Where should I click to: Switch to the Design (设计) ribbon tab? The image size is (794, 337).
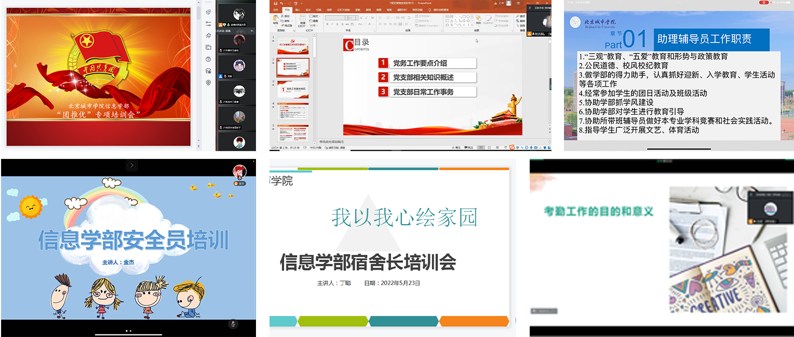click(308, 10)
